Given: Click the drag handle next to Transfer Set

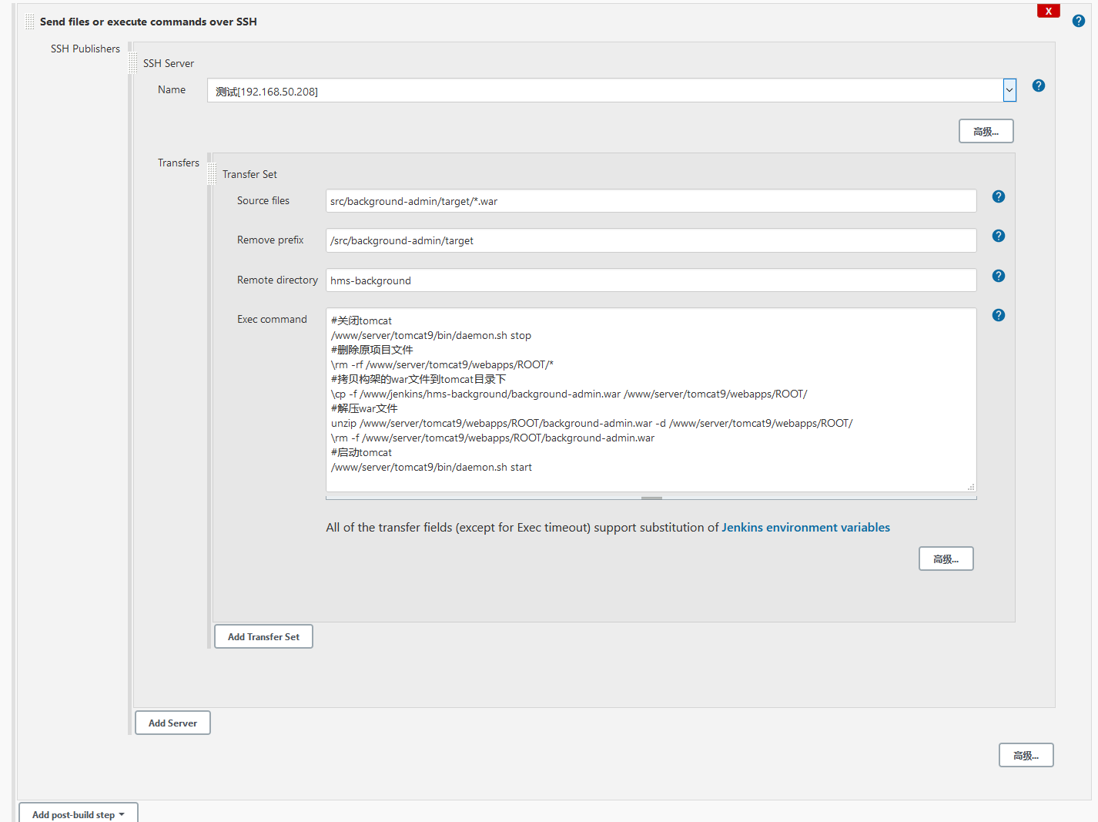Looking at the screenshot, I should [212, 174].
